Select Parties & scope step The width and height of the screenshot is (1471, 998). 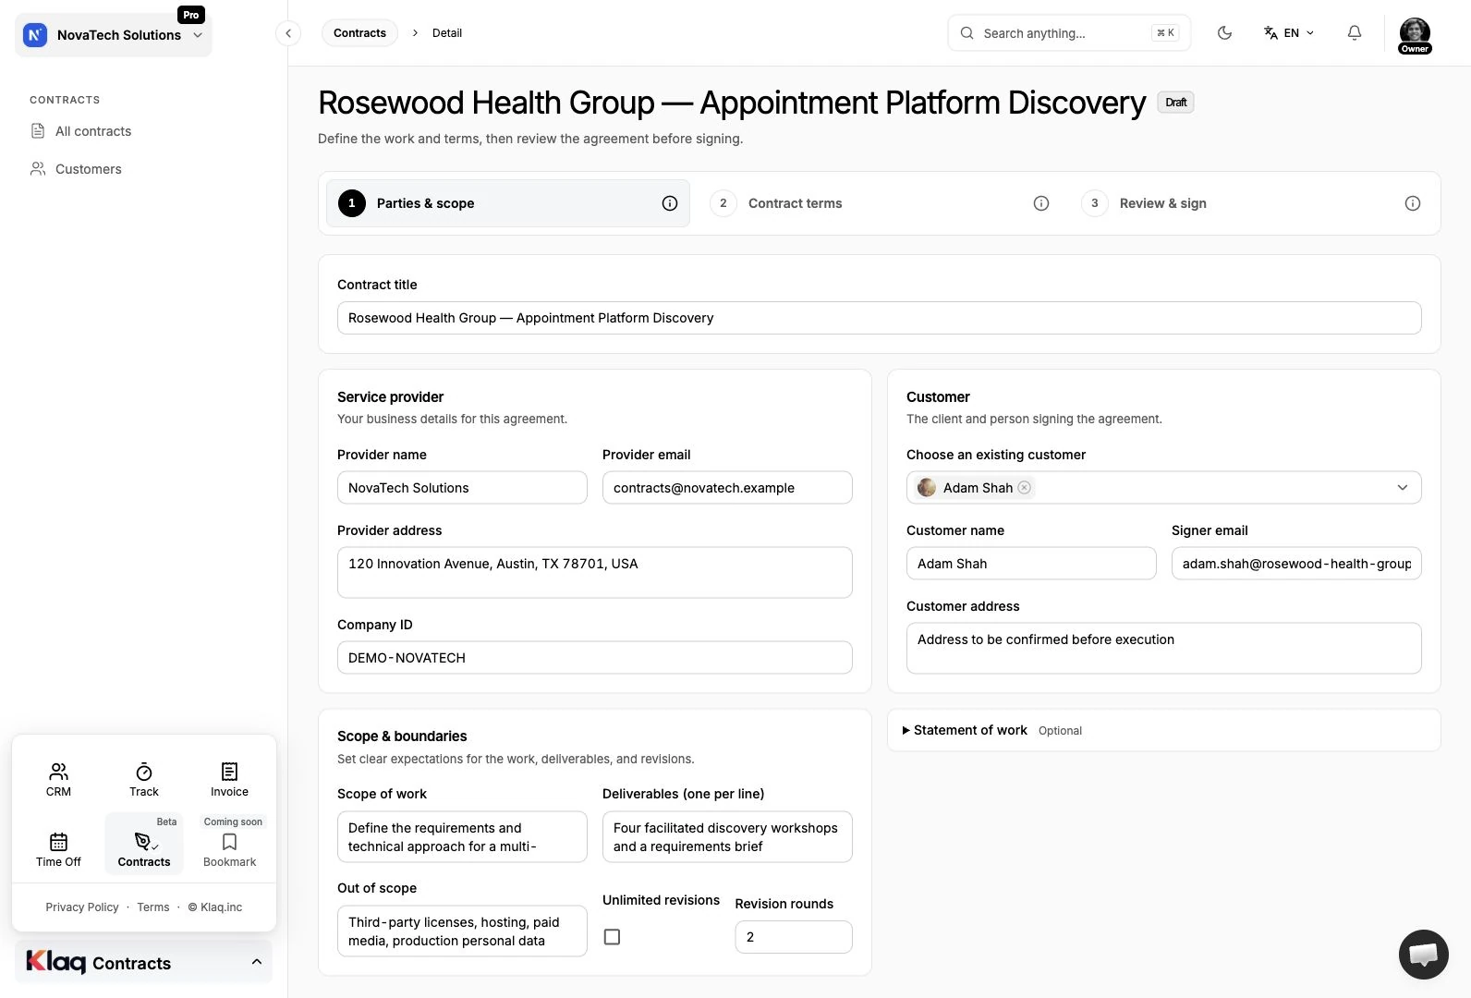pos(508,203)
